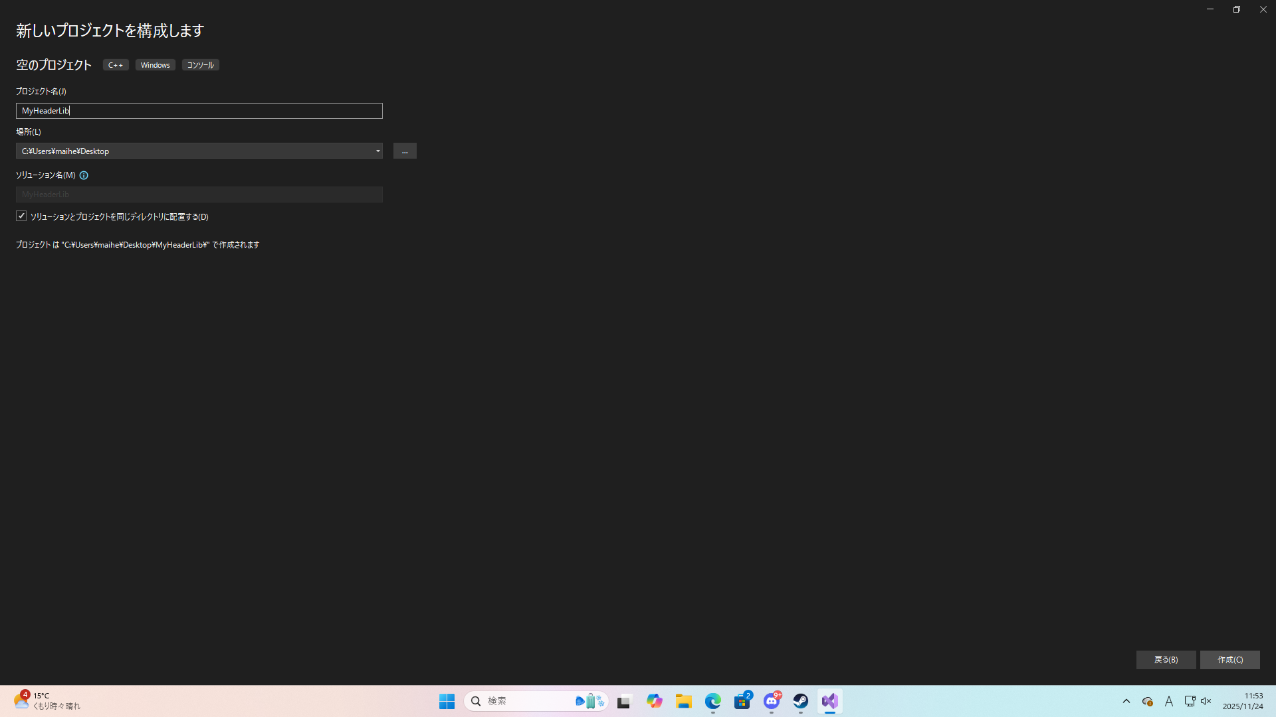The image size is (1276, 717).
Task: Open Copilot from the taskbar
Action: click(655, 701)
